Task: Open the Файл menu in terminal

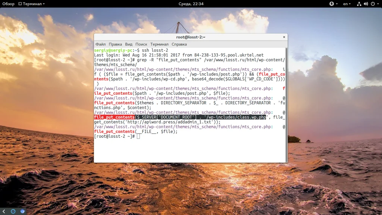Action: 100,44
